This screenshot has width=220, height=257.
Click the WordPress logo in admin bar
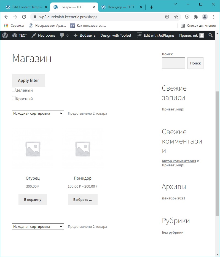tap(5, 35)
